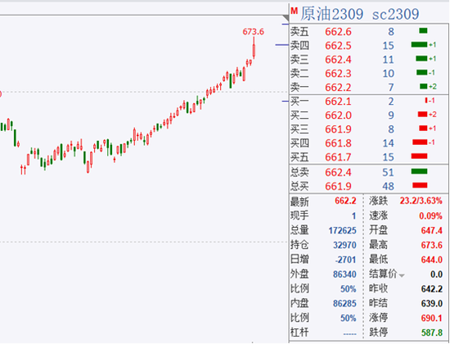Click the sc2309 contract code

click(x=395, y=14)
